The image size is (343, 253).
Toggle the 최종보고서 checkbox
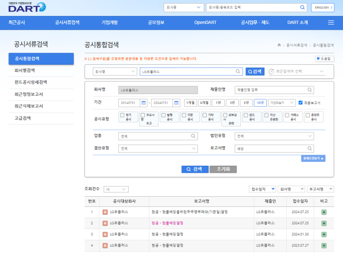[x=300, y=103]
